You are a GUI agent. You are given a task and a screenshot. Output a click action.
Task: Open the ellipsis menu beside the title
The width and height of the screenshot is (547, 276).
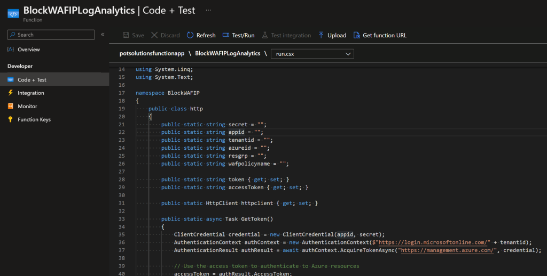point(208,10)
